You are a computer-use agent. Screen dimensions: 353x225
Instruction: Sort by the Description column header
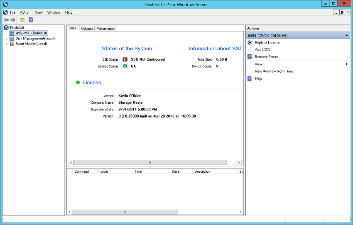(215, 171)
